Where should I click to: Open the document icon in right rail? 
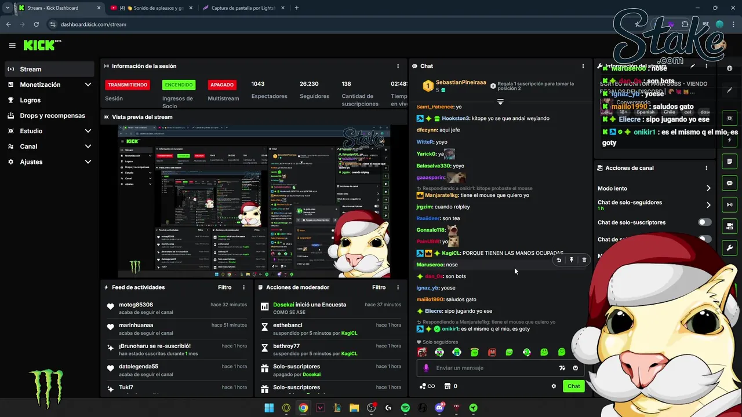(x=729, y=161)
